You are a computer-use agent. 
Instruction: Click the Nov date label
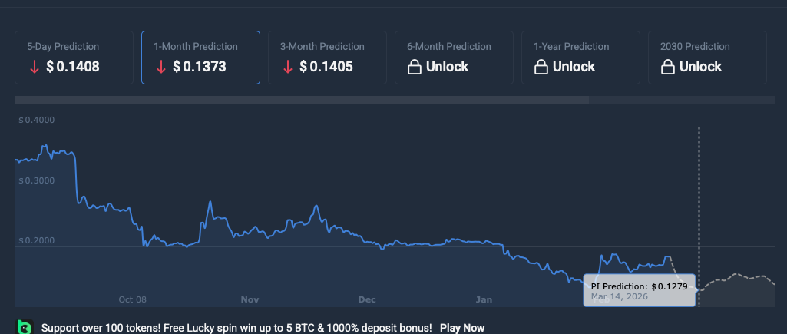click(250, 300)
